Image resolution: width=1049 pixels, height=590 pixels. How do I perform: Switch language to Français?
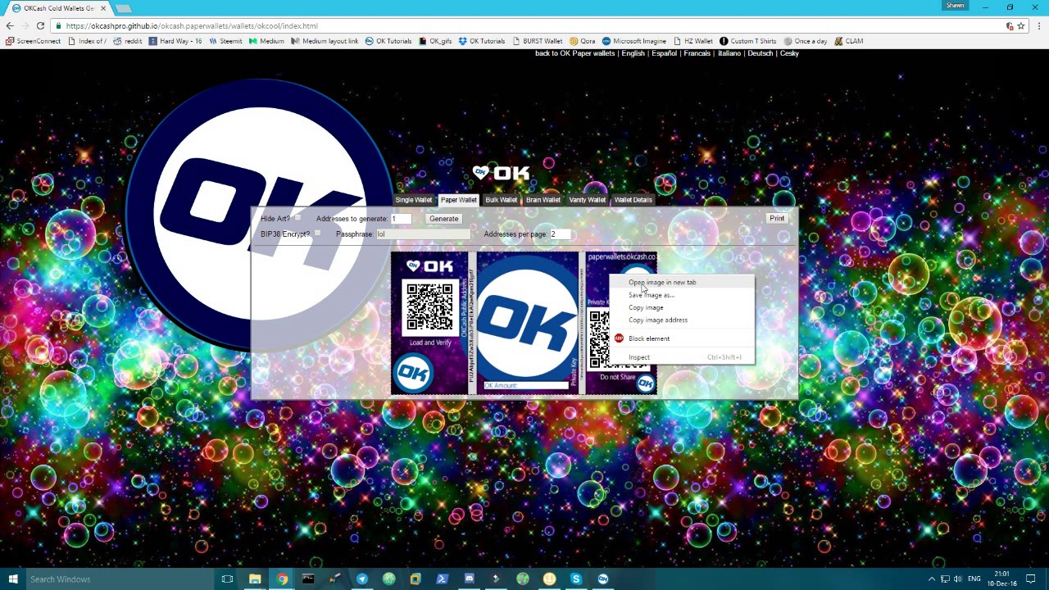tap(697, 53)
